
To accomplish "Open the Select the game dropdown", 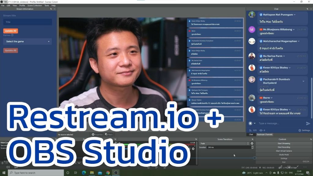I will 28,41.
